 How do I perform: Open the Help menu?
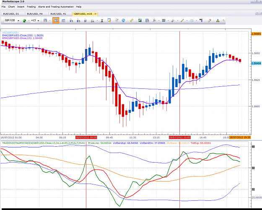click(x=79, y=7)
